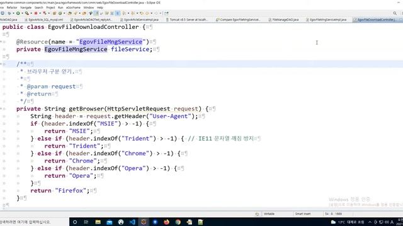The width and height of the screenshot is (403, 226).
Task: Switch to the EgovFileMngServiceImpl.java tab
Action: (x=326, y=19)
